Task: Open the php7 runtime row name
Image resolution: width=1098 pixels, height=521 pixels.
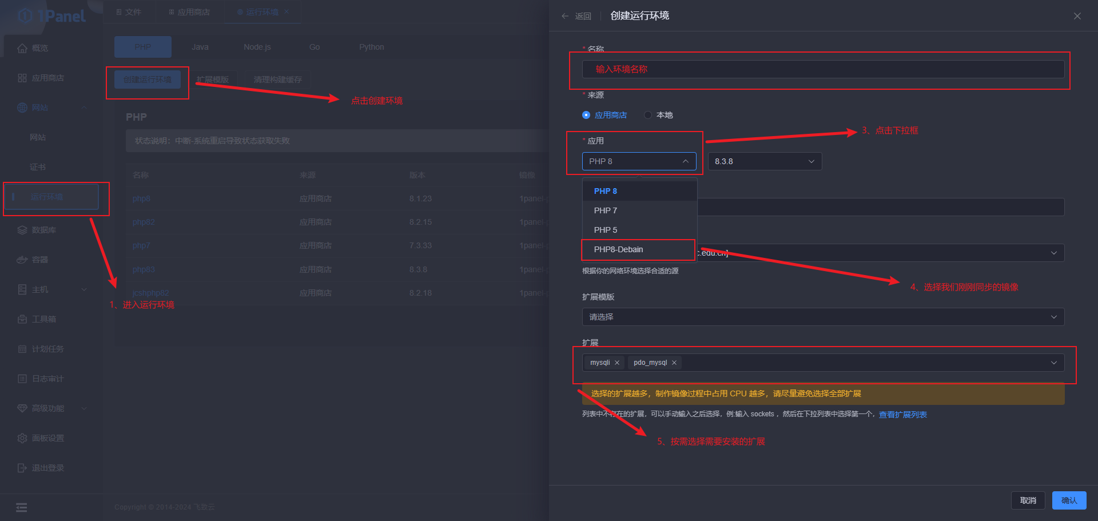Action: click(141, 245)
